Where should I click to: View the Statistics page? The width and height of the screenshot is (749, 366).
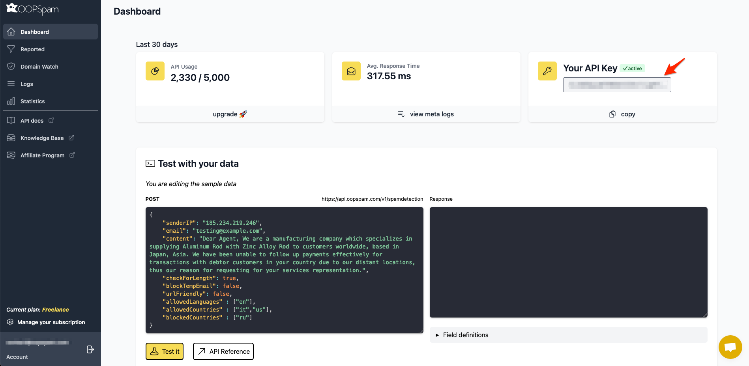(51, 101)
